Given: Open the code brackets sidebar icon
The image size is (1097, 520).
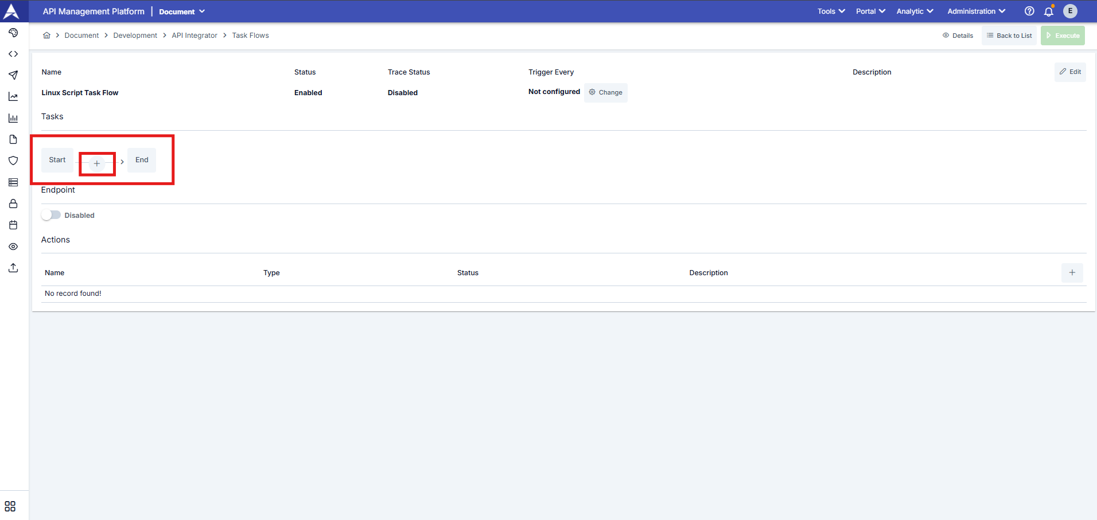Looking at the screenshot, I should [13, 54].
